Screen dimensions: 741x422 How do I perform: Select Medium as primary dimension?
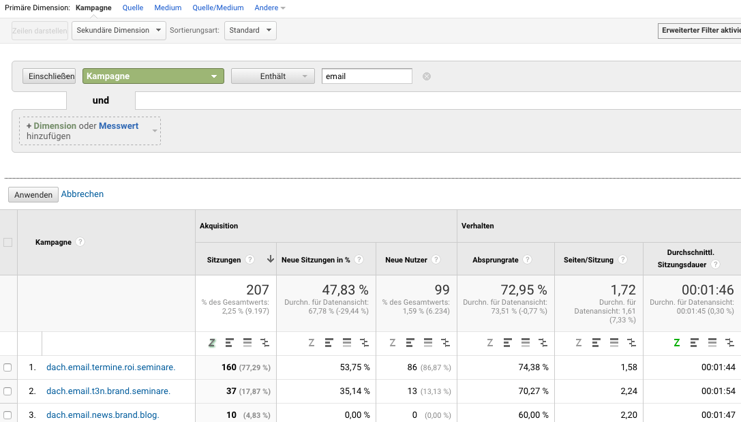click(168, 7)
